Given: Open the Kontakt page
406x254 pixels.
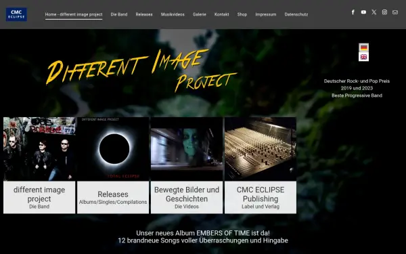Looking at the screenshot, I should (222, 14).
